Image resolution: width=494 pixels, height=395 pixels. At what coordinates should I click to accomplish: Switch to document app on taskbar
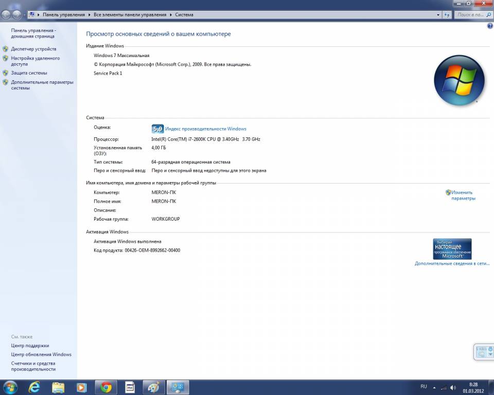point(130,387)
